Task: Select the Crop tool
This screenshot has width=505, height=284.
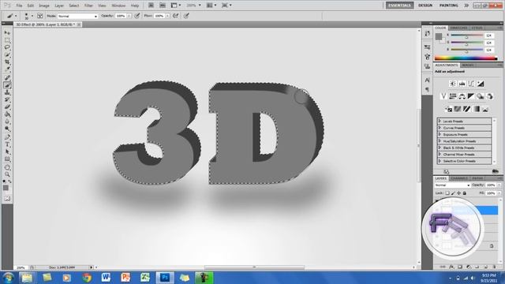Action: [x=7, y=62]
